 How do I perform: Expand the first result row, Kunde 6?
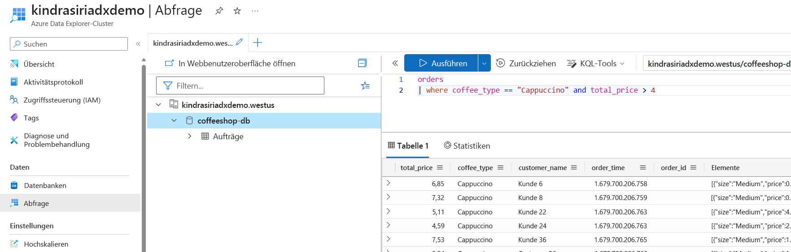(x=389, y=183)
